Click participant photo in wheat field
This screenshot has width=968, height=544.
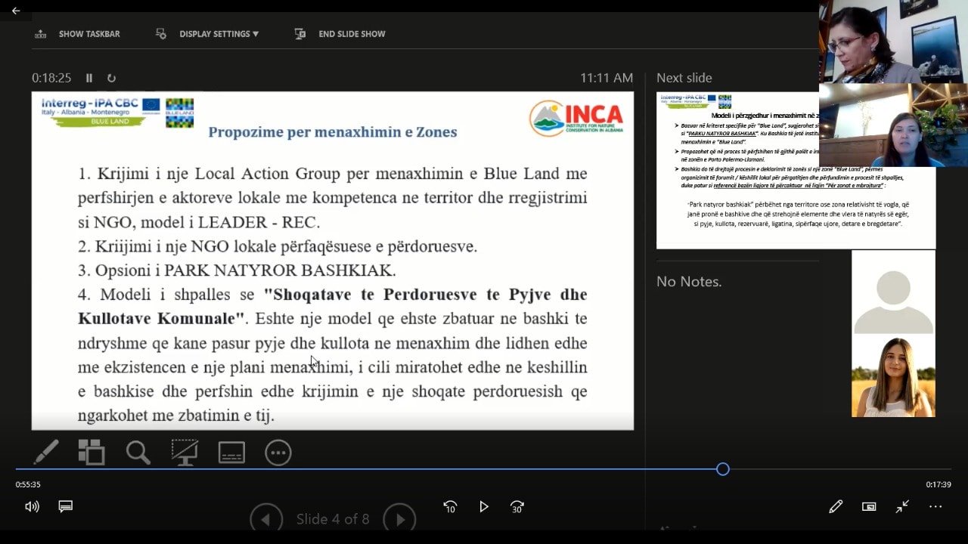(x=893, y=376)
